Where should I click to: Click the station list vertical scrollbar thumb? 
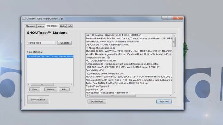(174, 42)
